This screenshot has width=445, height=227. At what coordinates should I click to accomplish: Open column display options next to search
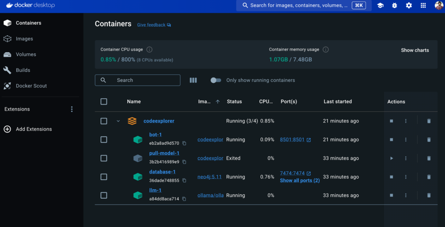[x=193, y=80]
